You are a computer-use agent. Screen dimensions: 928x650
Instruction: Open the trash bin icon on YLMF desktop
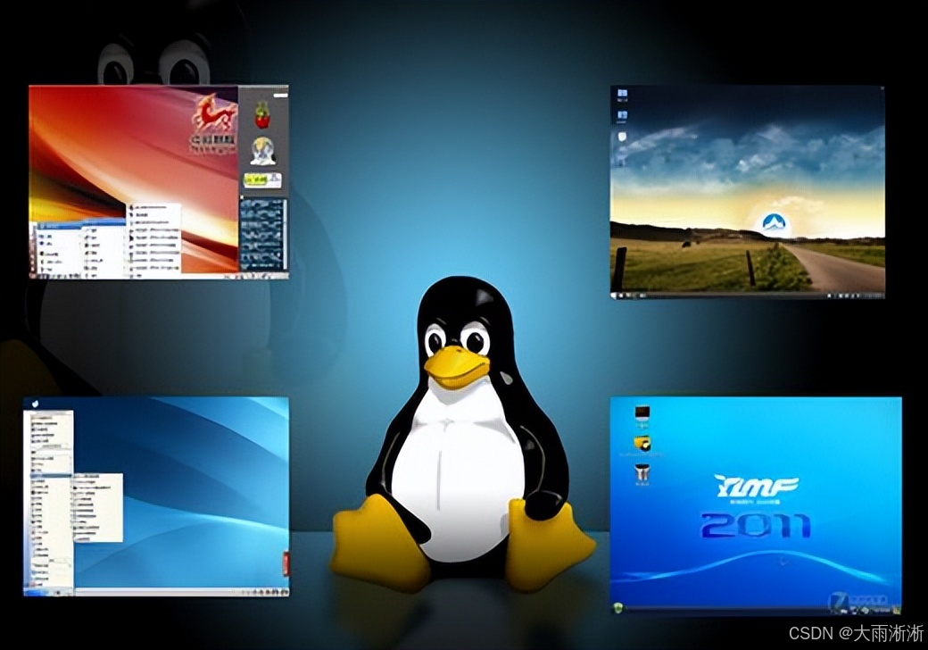[x=642, y=473]
